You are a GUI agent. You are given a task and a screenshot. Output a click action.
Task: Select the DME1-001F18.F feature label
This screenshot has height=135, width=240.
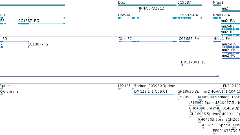(x=195, y=62)
